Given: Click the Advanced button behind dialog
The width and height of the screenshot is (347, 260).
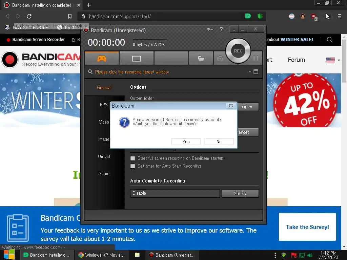Looking at the screenshot, I should point(248,132).
